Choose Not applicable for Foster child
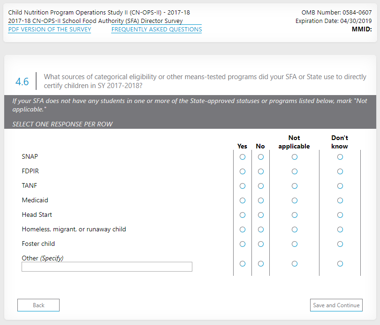This screenshot has height=325, width=380. [295, 244]
